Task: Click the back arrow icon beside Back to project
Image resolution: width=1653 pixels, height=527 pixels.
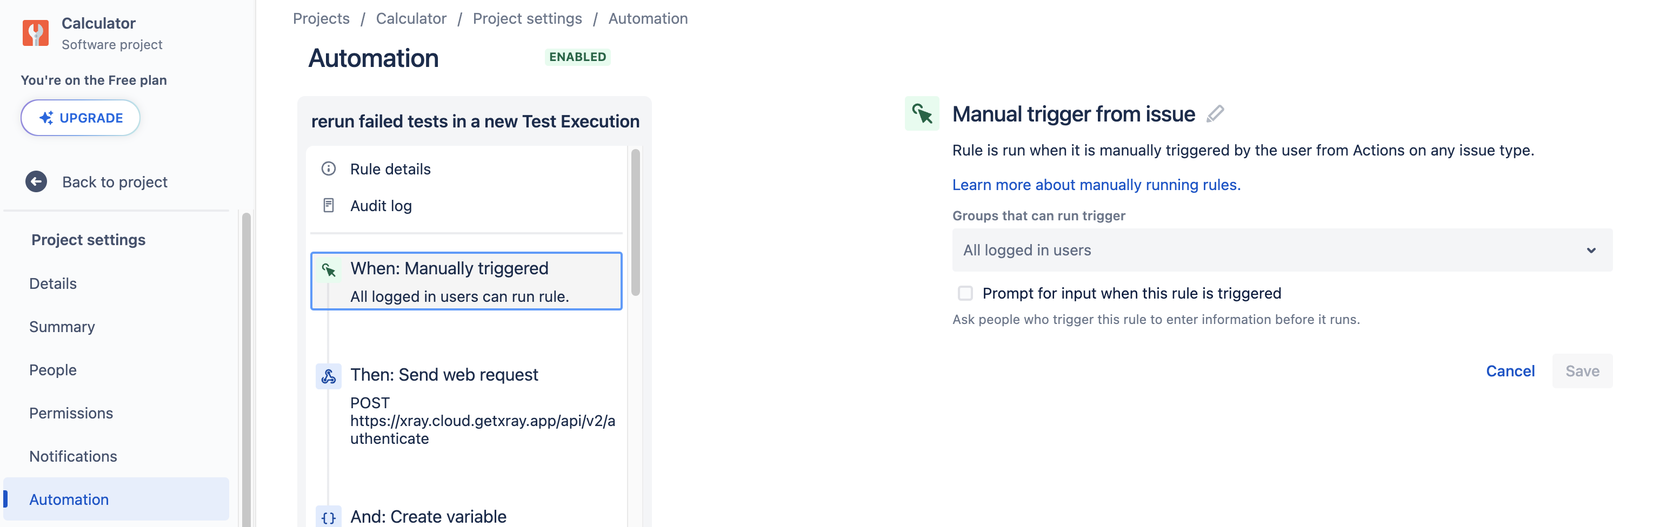Action: point(36,182)
